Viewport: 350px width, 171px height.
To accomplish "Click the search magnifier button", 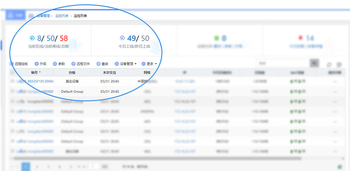I will pyautogui.click(x=315, y=63).
